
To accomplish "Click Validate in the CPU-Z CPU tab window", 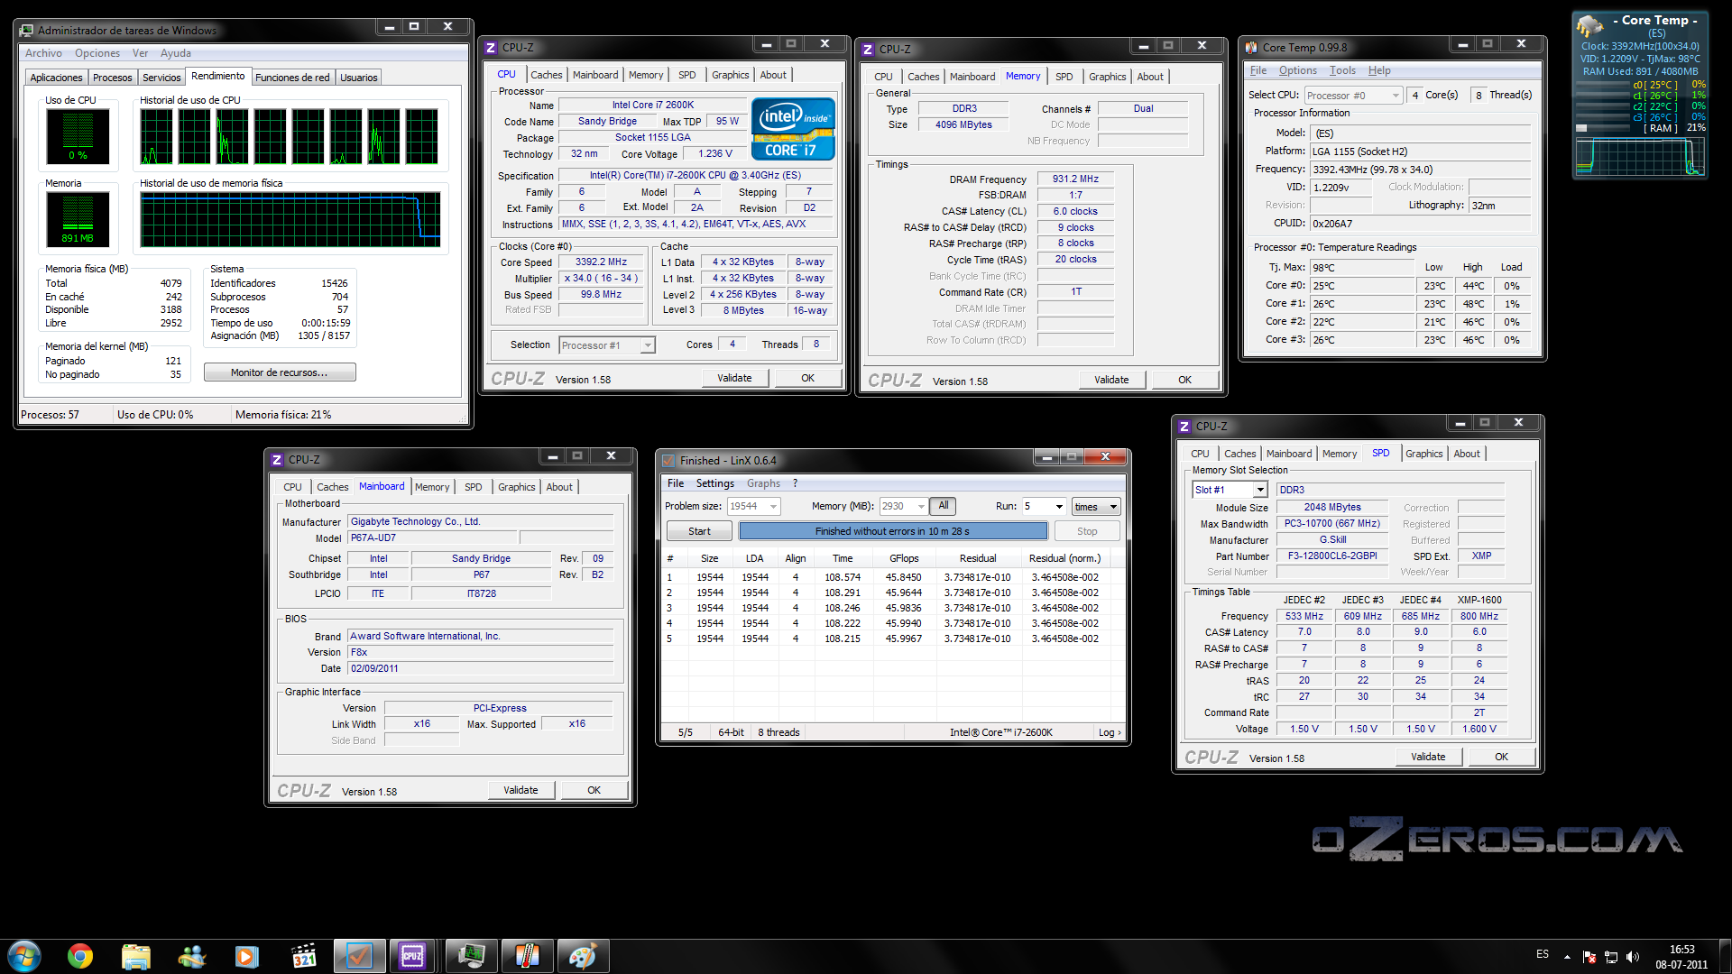I will tap(734, 378).
